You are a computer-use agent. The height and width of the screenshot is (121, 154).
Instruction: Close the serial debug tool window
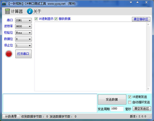point(146,2)
